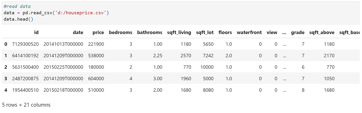Click the 'date' column header
The width and height of the screenshot is (362, 113).
coord(78,33)
